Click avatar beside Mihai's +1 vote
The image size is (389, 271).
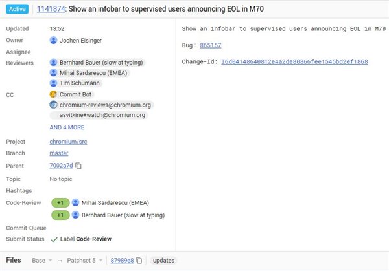tap(75, 202)
